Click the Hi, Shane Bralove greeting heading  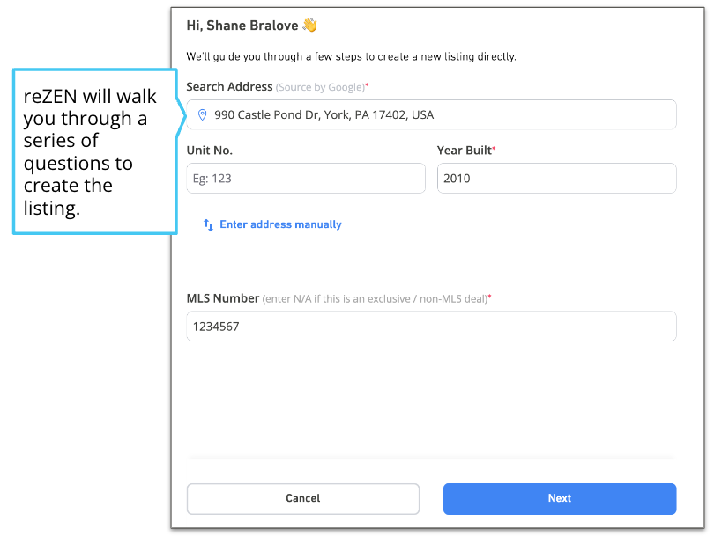242,26
